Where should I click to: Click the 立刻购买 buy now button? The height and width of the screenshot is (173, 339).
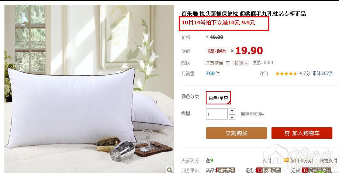(x=236, y=133)
